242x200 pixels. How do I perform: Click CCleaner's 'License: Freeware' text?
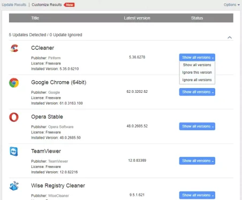46,63
